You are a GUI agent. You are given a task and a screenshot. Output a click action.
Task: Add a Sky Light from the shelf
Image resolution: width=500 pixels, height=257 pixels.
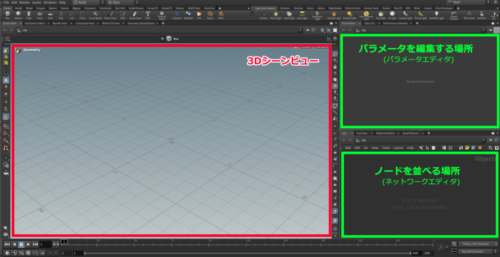pos(380,15)
